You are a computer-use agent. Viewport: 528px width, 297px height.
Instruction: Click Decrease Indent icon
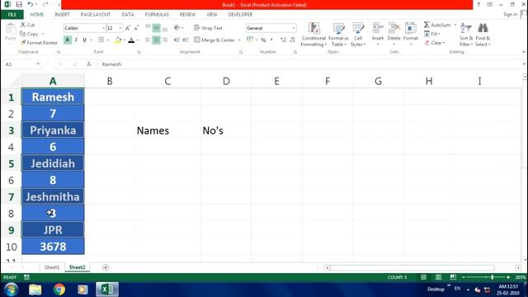pyautogui.click(x=177, y=40)
